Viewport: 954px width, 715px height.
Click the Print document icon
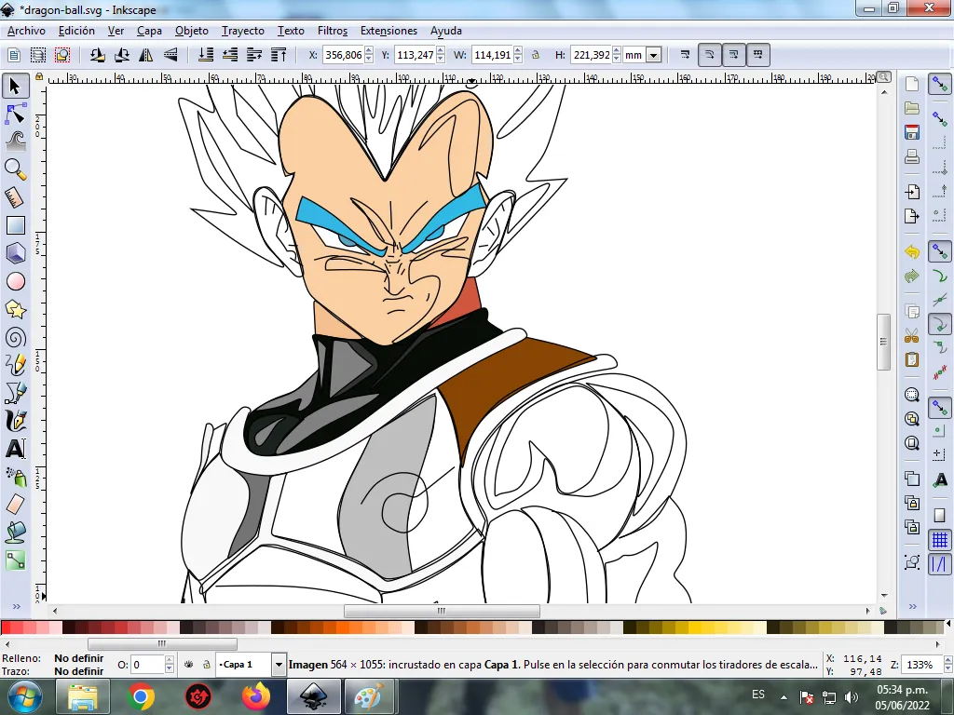[911, 156]
